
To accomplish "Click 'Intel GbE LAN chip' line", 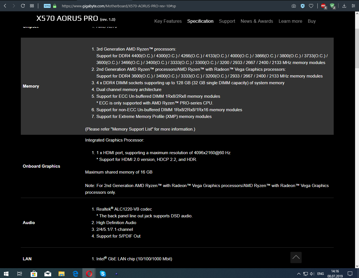I will [x=134, y=259].
